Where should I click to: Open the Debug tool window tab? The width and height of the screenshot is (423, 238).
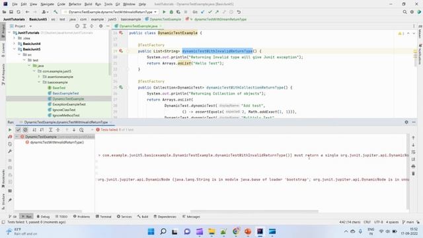click(43, 217)
